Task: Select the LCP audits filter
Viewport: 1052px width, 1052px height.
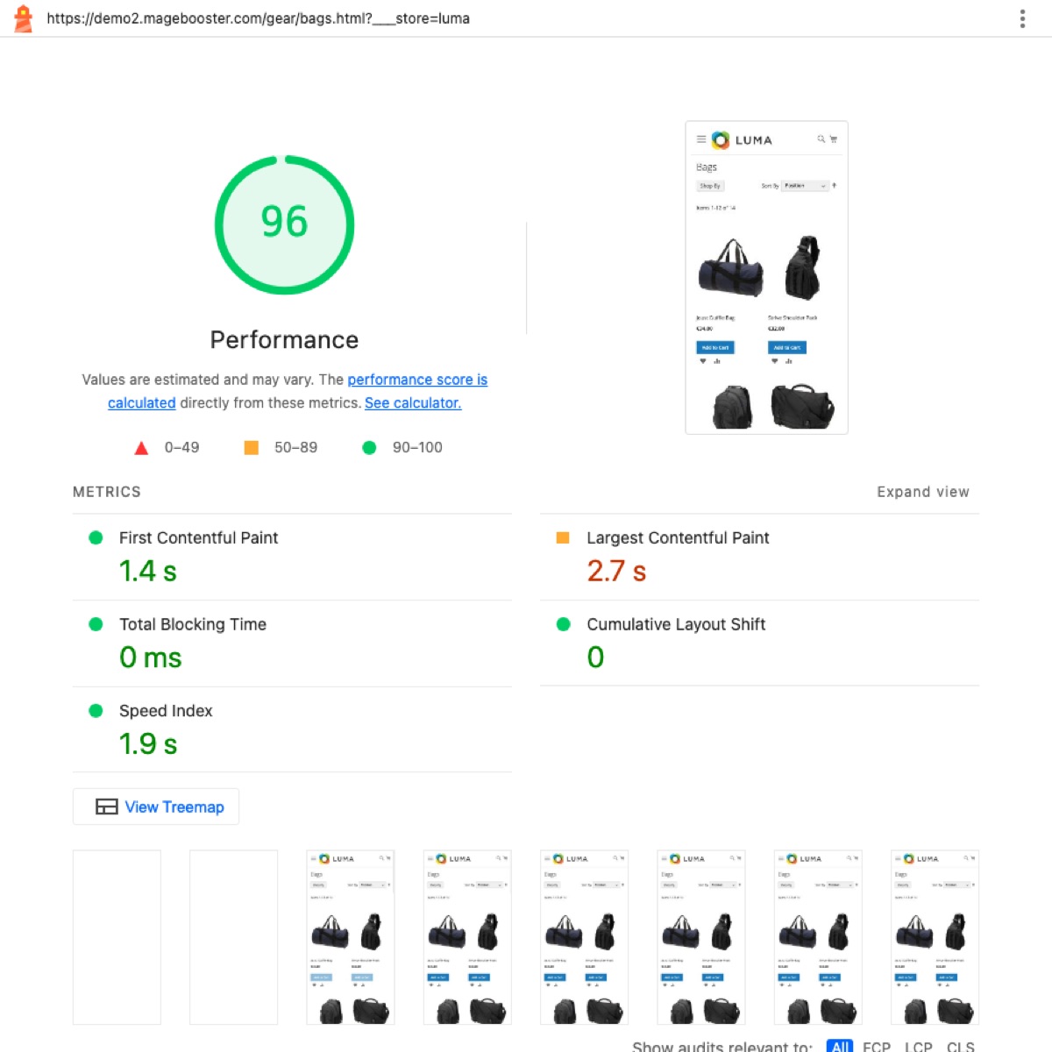Action: coord(919,1046)
